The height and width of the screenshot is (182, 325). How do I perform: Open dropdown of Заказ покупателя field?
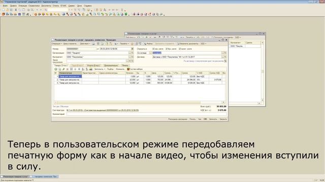click(130, 61)
